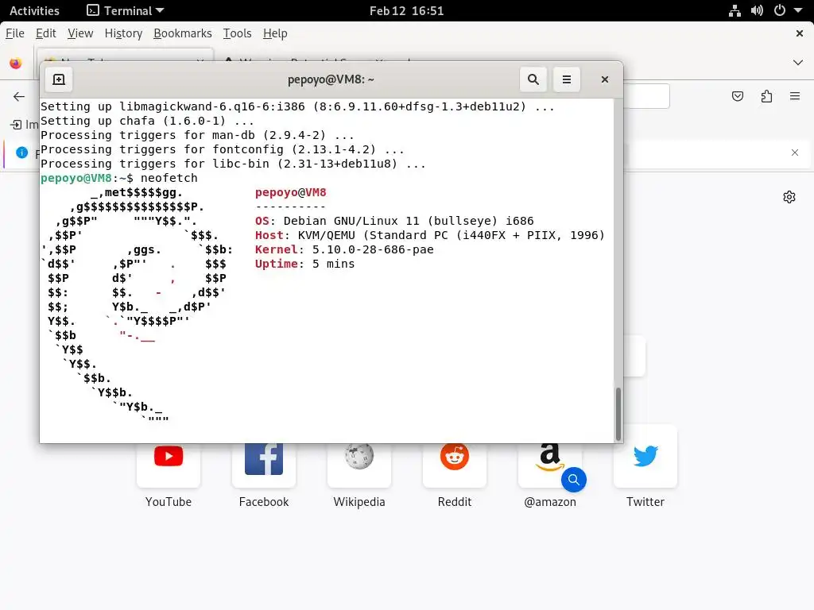Open the View menu in Firefox

tap(80, 33)
